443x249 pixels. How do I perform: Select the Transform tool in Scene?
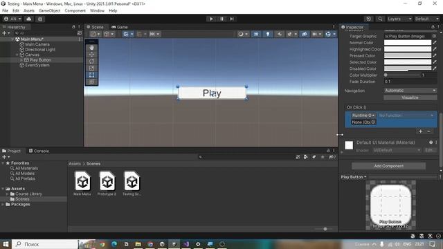click(x=92, y=82)
